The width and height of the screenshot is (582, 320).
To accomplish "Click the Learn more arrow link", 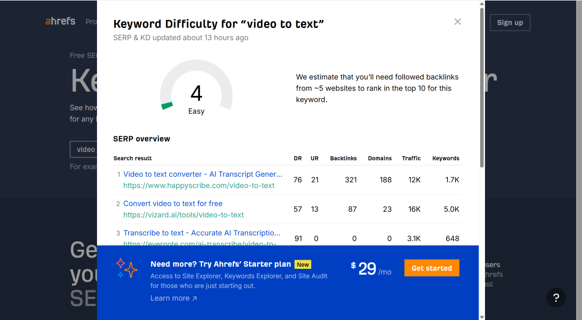I will [x=174, y=298].
